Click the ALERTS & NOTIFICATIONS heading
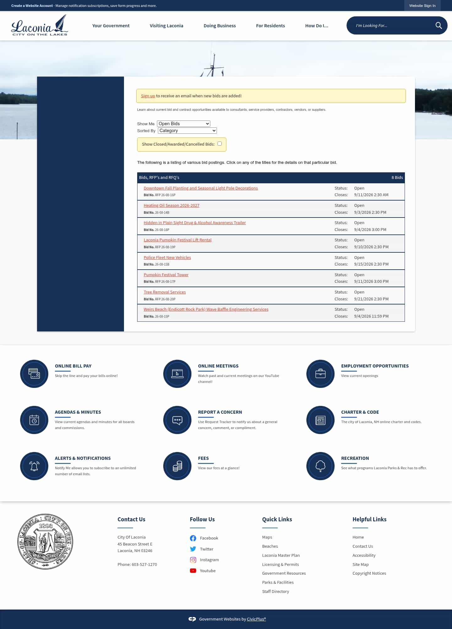Image resolution: width=452 pixels, height=629 pixels. tap(83, 458)
